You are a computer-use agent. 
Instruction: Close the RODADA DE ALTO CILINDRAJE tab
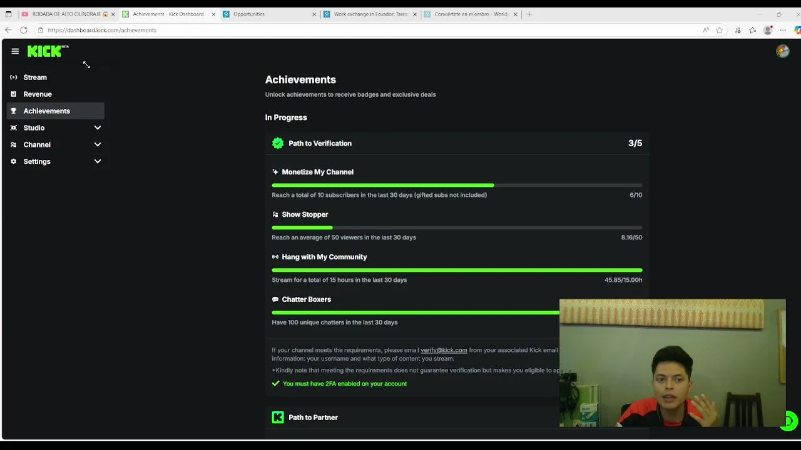[x=113, y=14]
